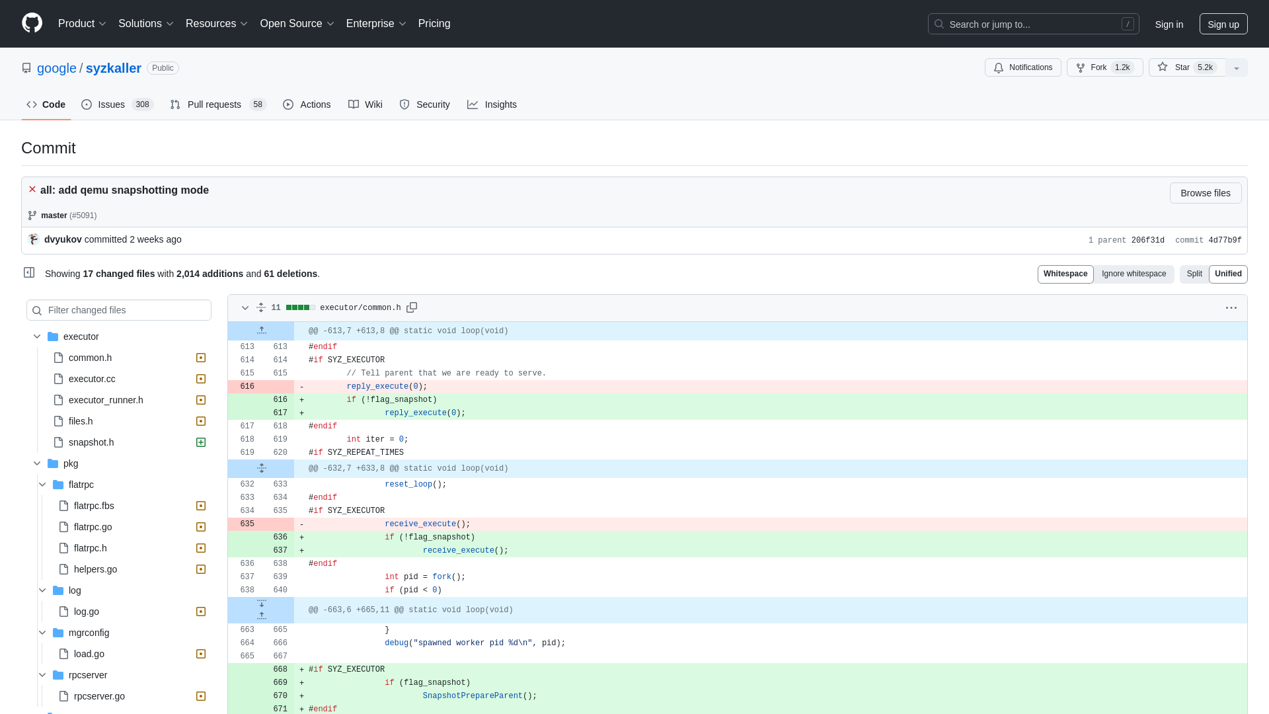This screenshot has height=714, width=1269.
Task: Click Sign in
Action: click(1169, 24)
